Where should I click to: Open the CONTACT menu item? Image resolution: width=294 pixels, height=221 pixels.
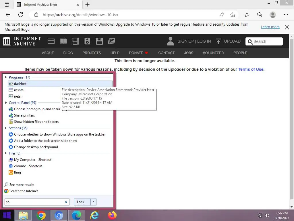167,53
